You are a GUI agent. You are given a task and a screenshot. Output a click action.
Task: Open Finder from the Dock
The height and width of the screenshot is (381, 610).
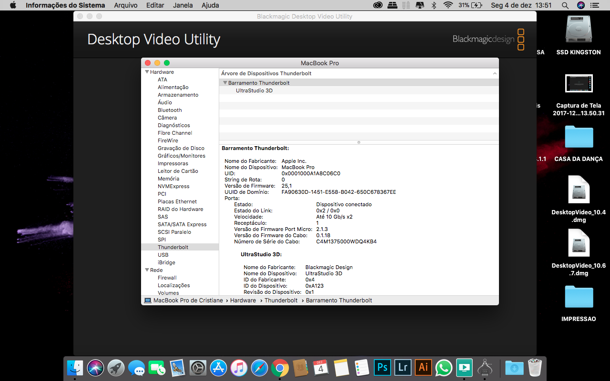[75, 368]
